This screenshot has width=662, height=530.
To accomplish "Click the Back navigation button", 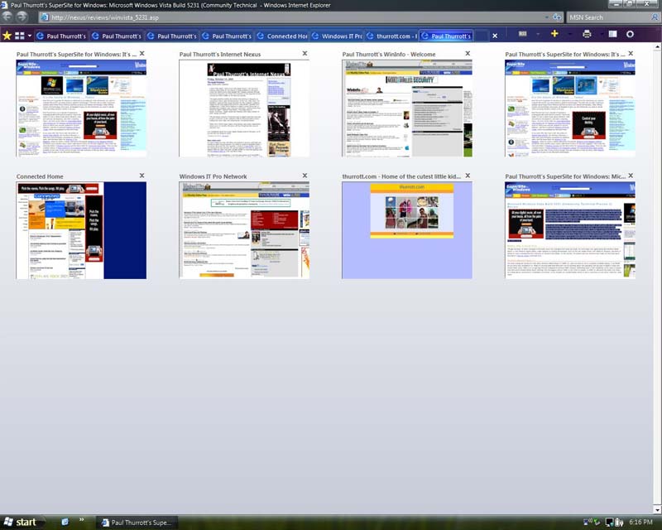I will [x=7, y=17].
